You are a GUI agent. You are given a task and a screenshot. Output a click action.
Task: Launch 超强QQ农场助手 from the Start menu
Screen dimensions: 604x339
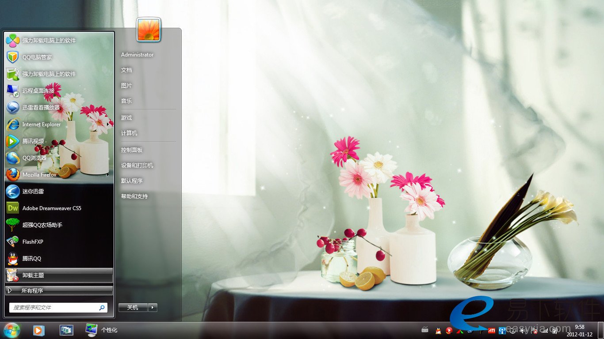(x=59, y=225)
